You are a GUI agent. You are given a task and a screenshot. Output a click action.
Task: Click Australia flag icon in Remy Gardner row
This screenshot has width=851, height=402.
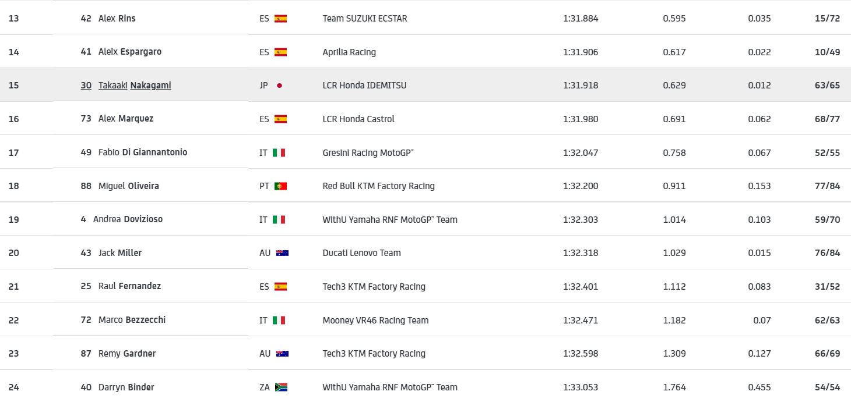[x=282, y=354]
